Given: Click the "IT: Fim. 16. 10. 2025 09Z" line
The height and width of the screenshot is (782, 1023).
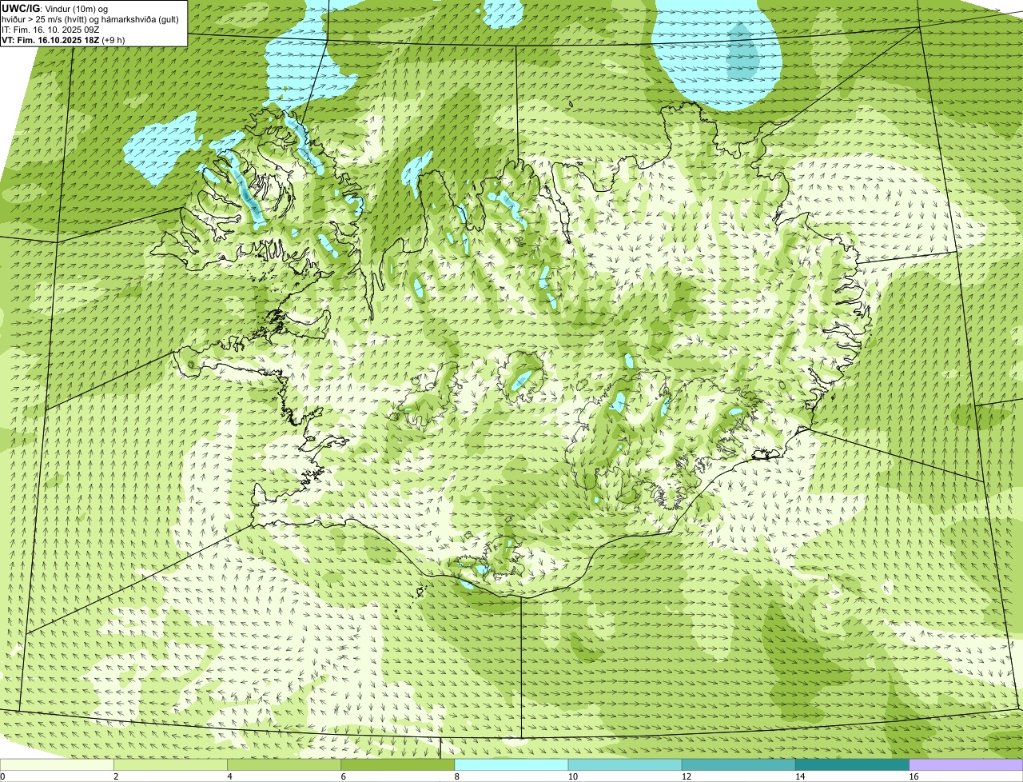Looking at the screenshot, I should [51, 29].
